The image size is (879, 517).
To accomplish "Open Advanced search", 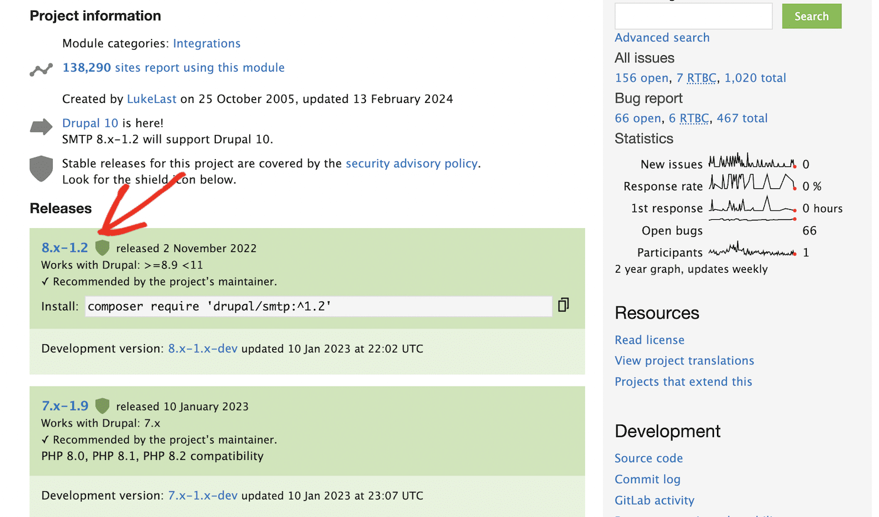I will [662, 38].
